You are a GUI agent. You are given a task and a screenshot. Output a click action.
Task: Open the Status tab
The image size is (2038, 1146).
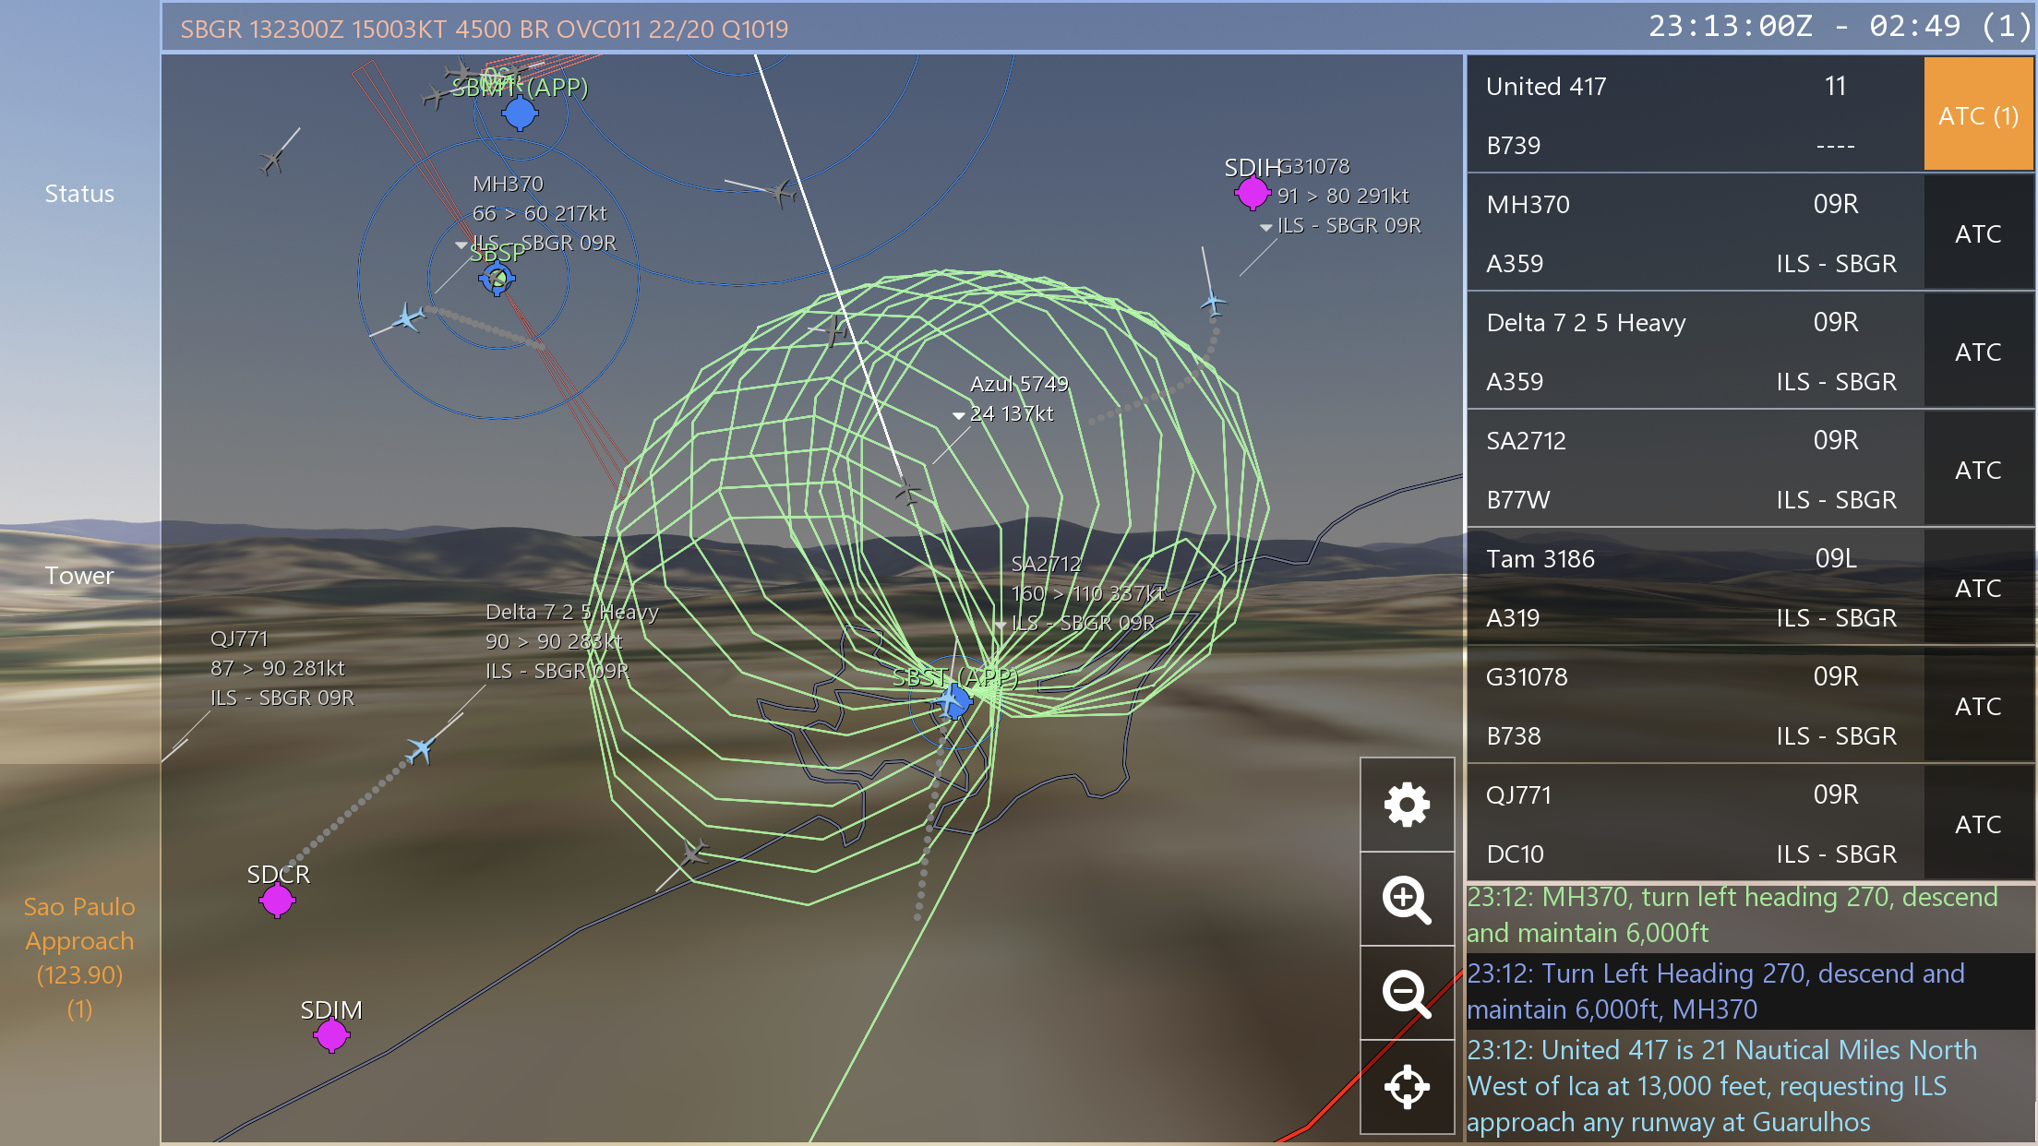79,194
